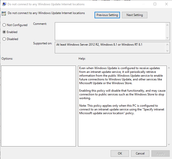Click the policy setting icon beside the heading
This screenshot has height=159, width=172.
click(4, 14)
